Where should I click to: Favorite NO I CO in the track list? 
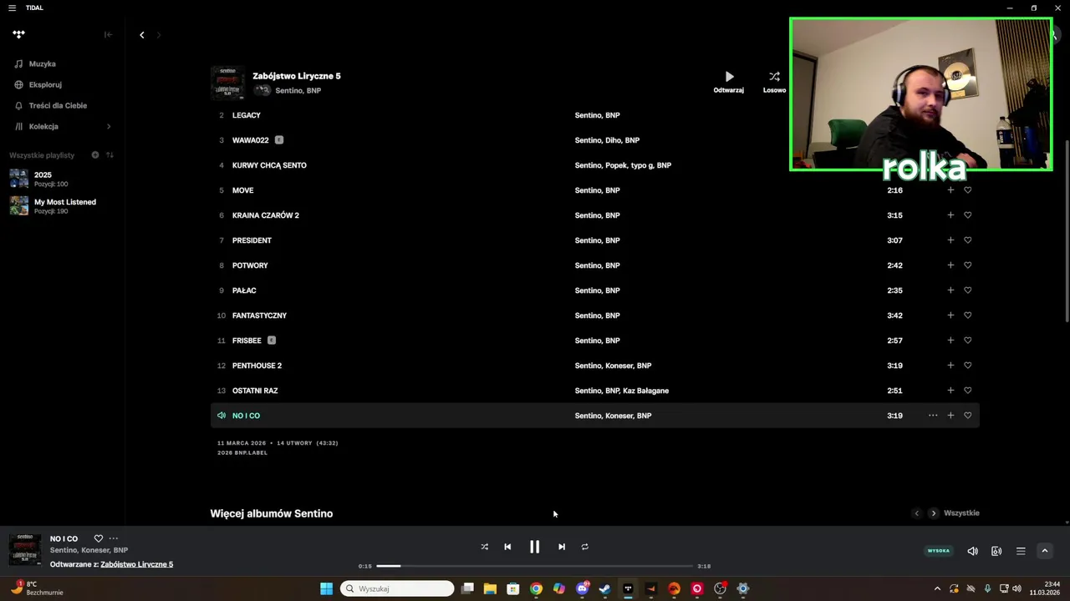point(968,416)
